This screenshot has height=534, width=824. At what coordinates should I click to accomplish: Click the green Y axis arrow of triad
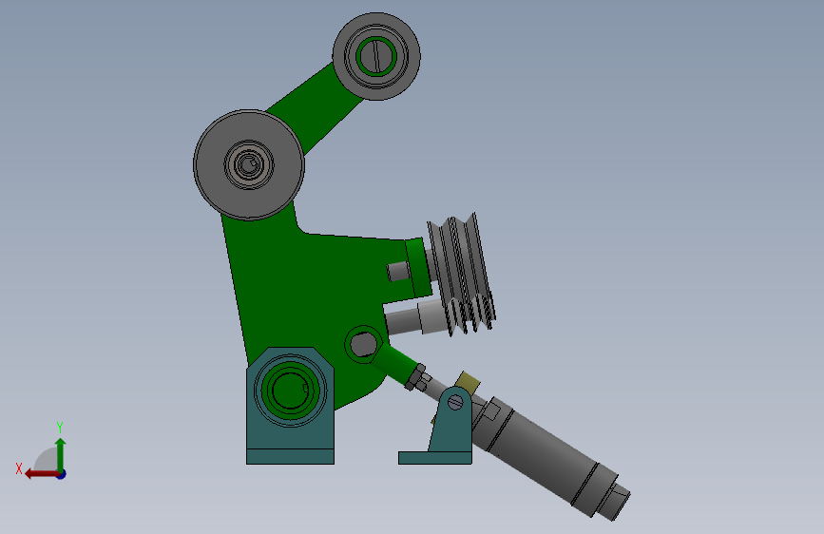click(61, 454)
